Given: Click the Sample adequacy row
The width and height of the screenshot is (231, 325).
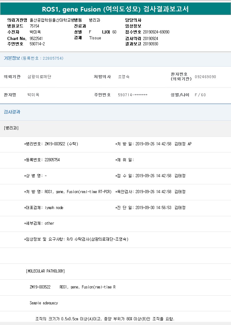Looking at the screenshot, I should (x=44, y=303).
